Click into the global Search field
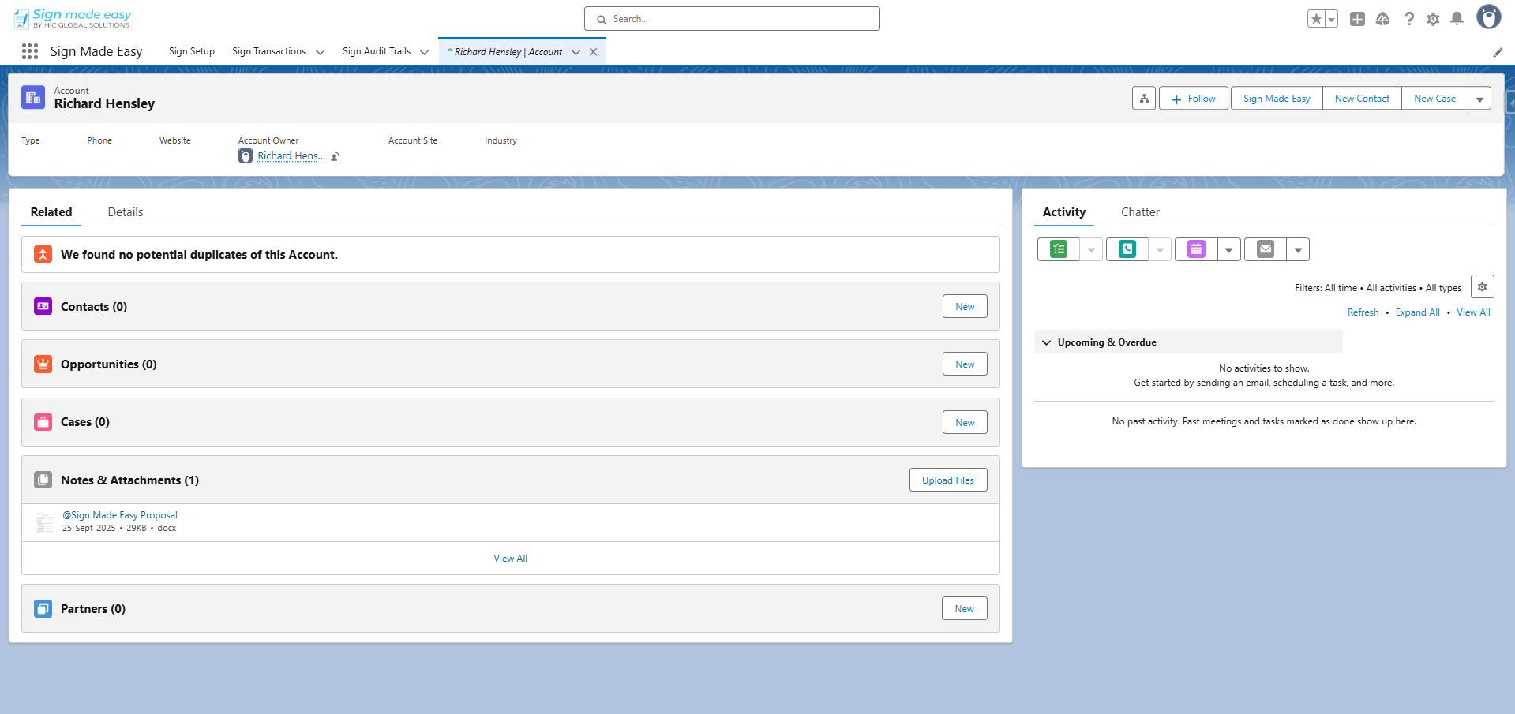This screenshot has width=1515, height=714. [732, 19]
